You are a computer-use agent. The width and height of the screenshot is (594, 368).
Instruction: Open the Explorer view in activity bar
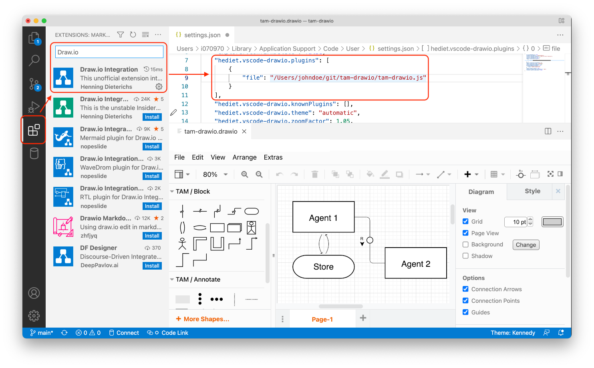click(x=34, y=38)
